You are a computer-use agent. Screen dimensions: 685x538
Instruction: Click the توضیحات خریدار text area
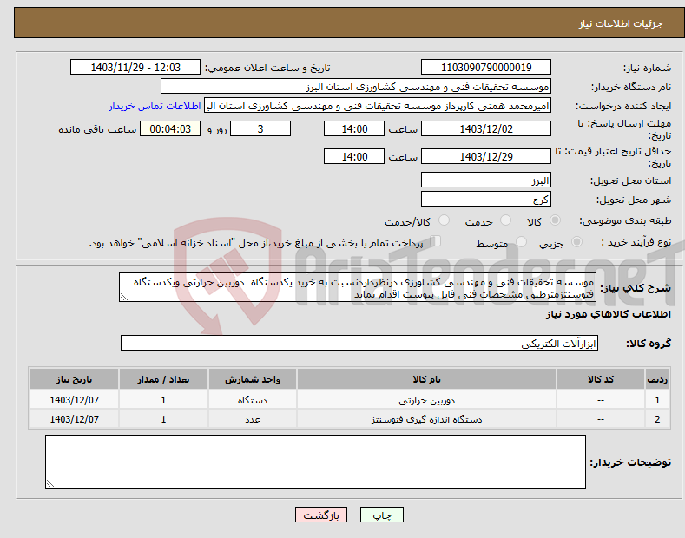tap(315, 462)
